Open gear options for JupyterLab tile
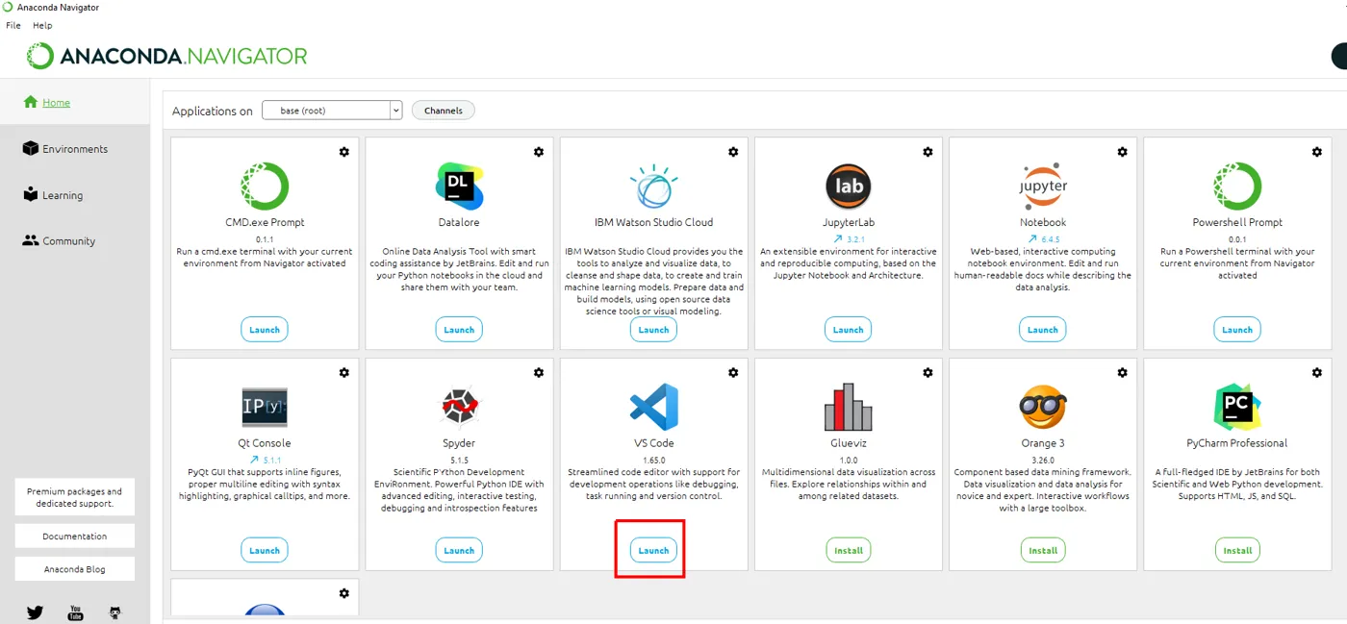This screenshot has width=1347, height=624. 928,152
